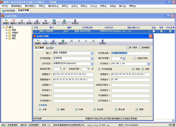Open the 库存 menu in the menu bar
Viewport: 176px width, 127px height.
point(64,6)
